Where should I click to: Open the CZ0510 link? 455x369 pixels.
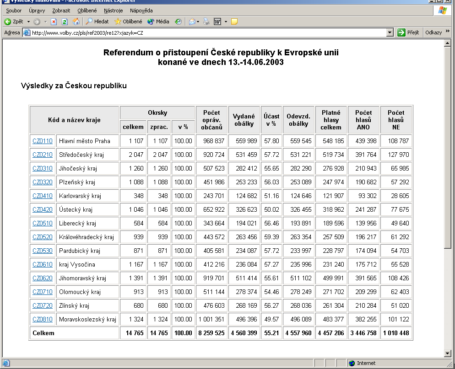[x=43, y=224]
